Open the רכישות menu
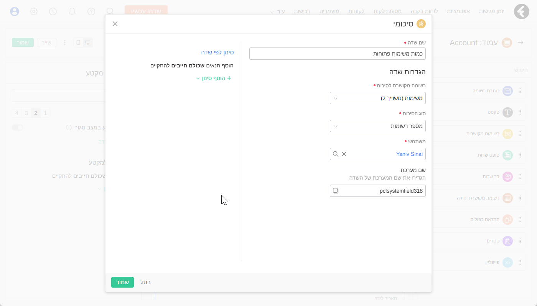This screenshot has height=306, width=537. (302, 11)
